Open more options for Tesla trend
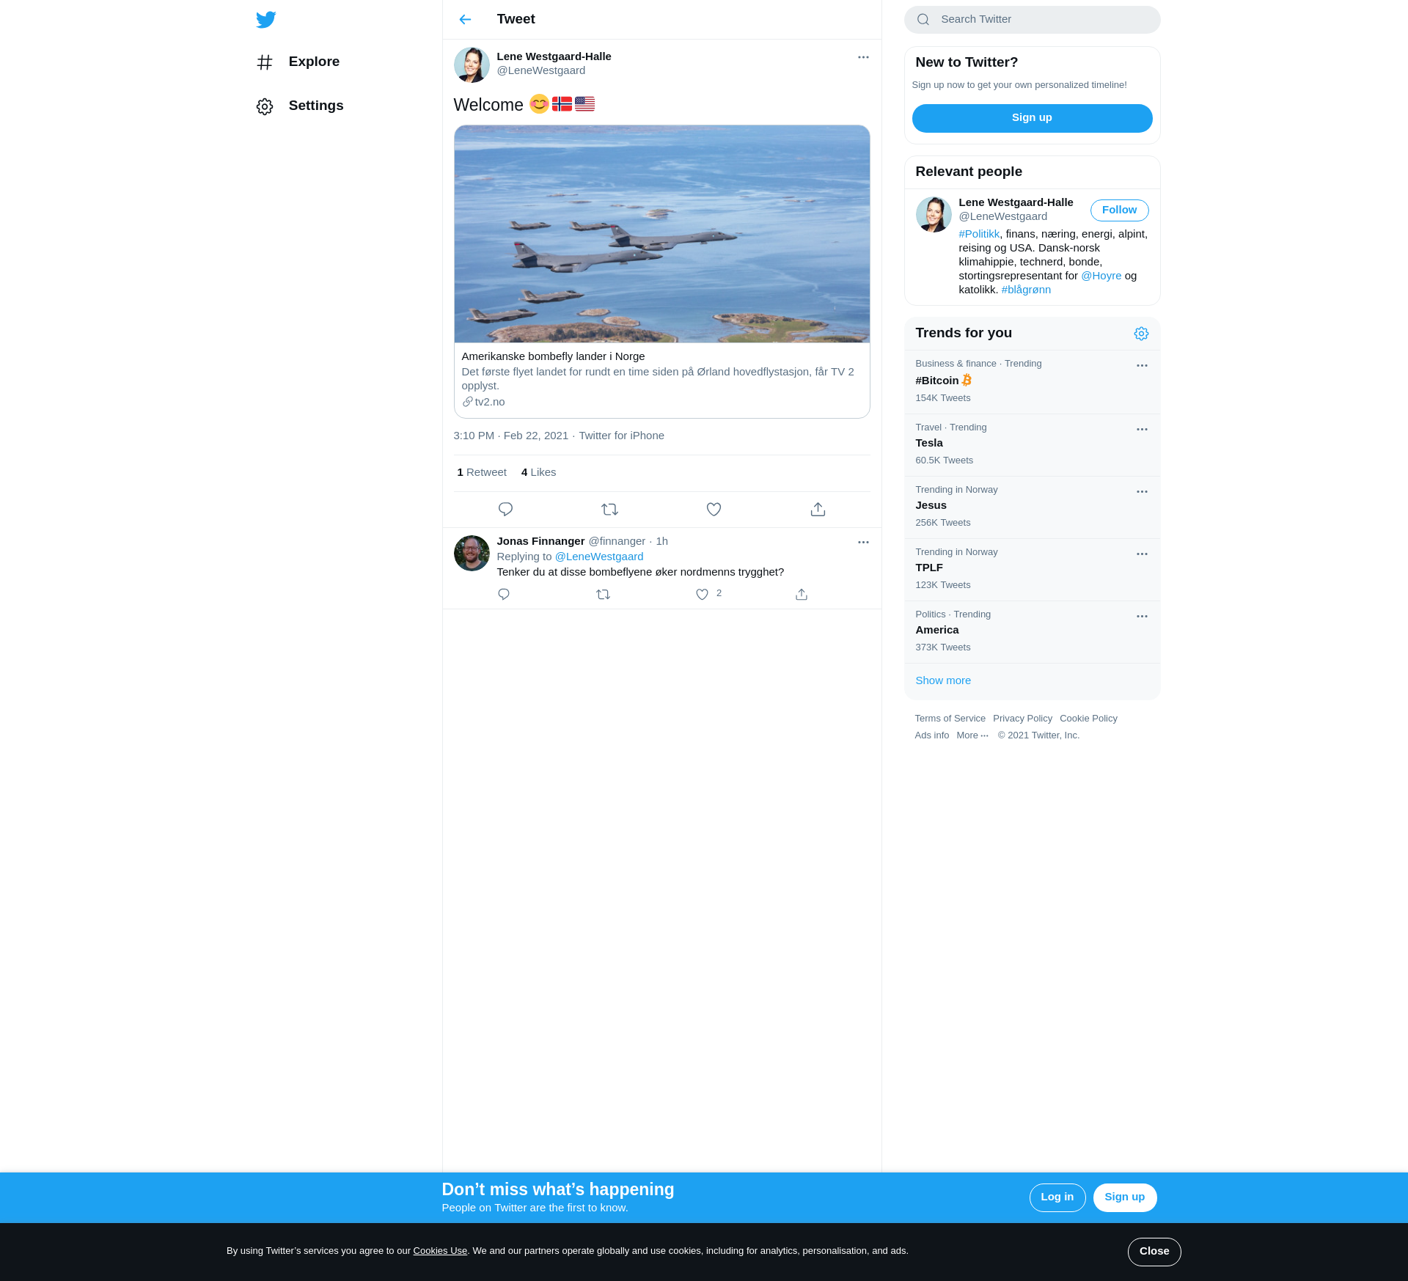This screenshot has height=1281, width=1408. (1142, 429)
